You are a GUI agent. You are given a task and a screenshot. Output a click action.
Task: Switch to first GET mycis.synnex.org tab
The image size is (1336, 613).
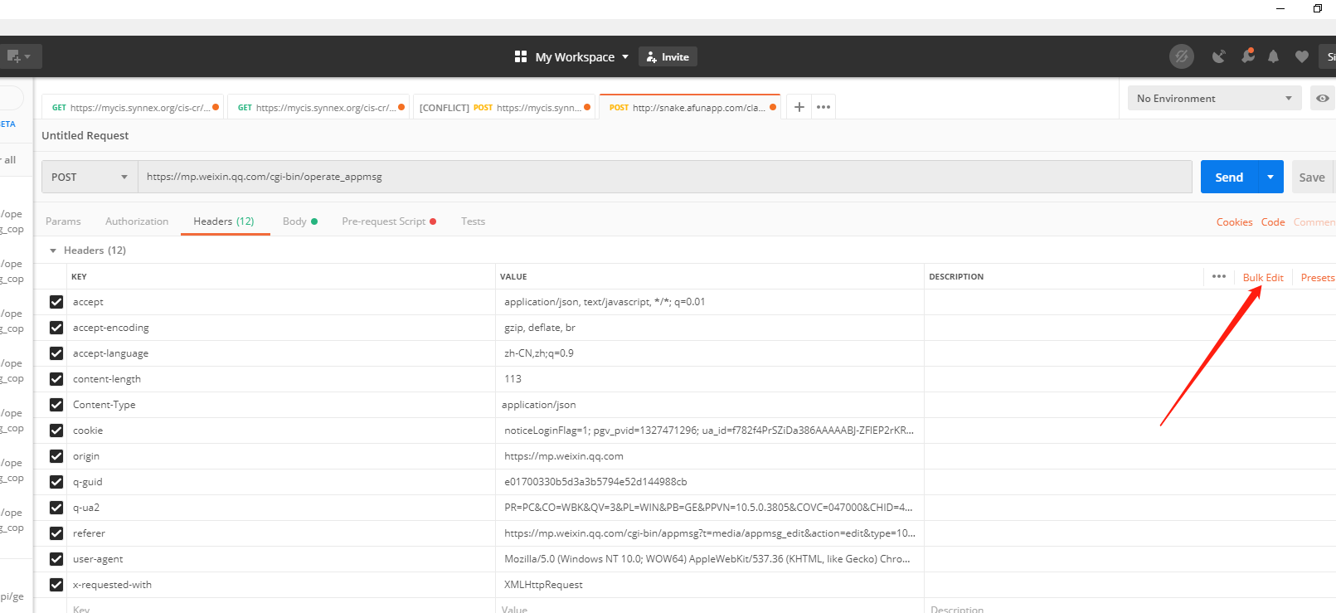133,107
